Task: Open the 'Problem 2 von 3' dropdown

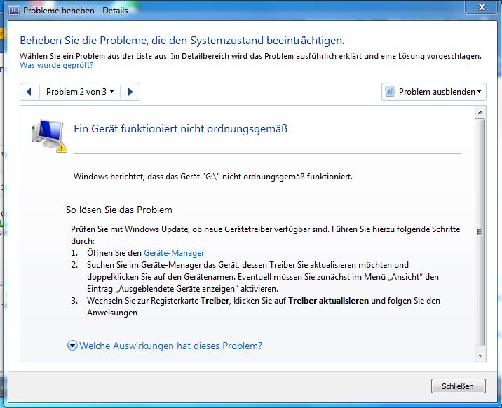Action: tap(80, 92)
